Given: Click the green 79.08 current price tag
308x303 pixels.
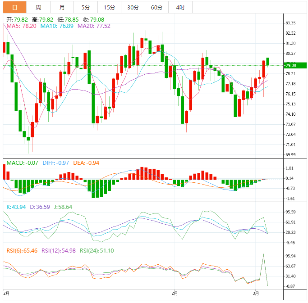Looking at the screenshot, I should point(295,65).
